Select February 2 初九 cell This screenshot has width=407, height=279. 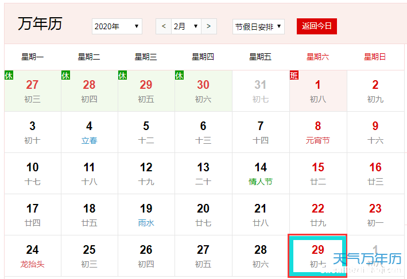pos(375,91)
